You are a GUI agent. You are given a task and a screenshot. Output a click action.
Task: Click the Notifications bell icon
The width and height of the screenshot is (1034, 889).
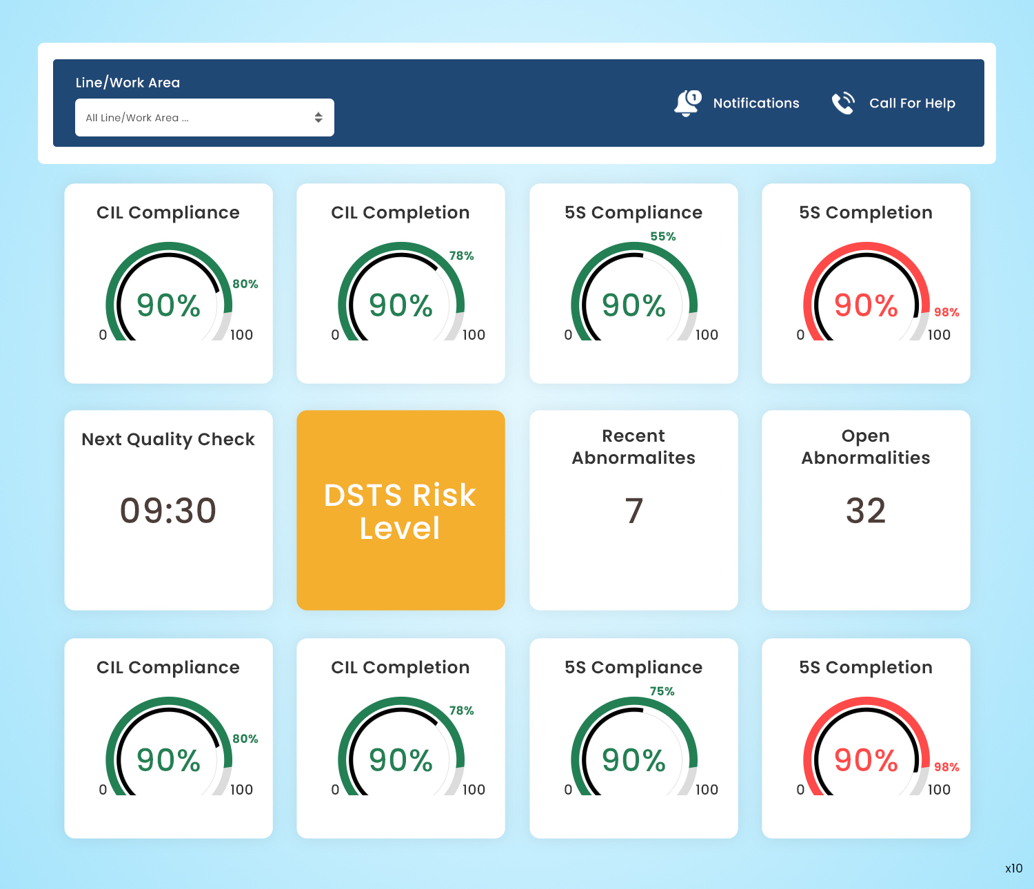[x=687, y=103]
